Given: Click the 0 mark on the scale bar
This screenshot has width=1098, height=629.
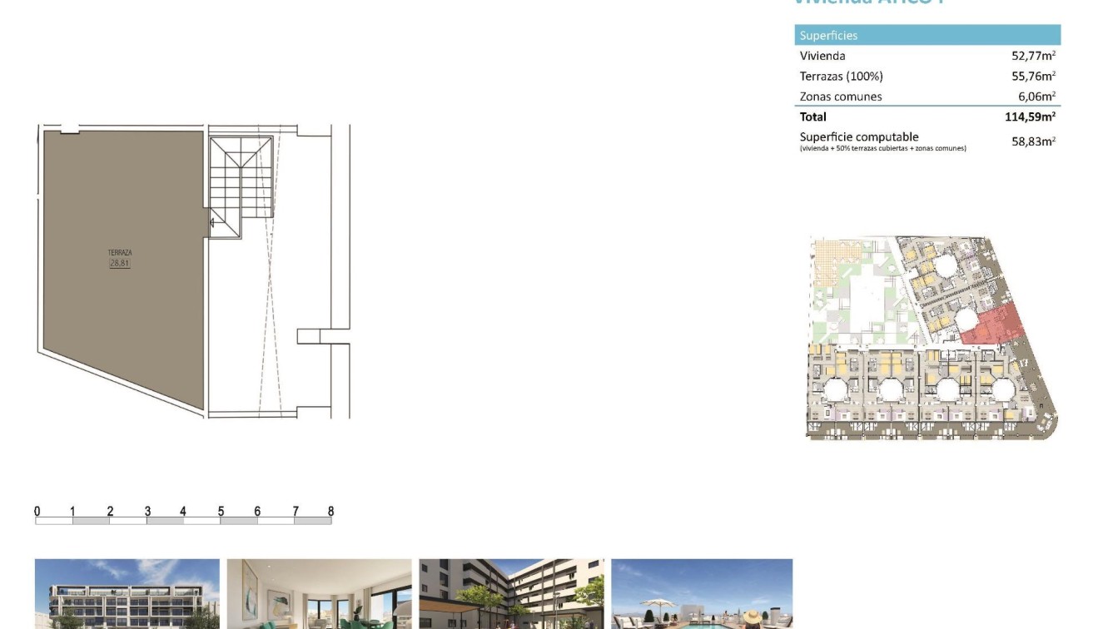Looking at the screenshot, I should tap(37, 511).
